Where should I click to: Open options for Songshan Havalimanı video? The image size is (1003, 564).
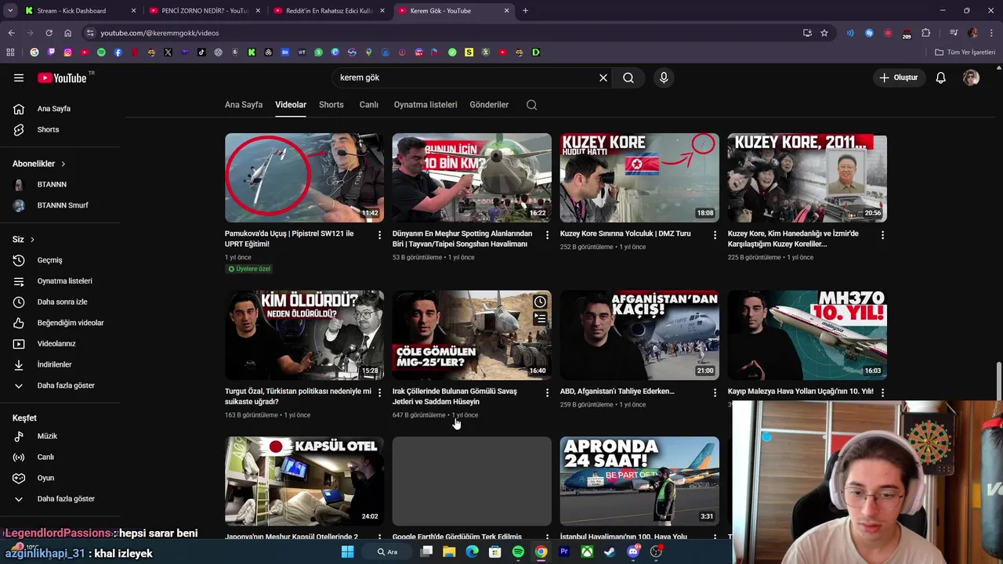click(x=547, y=235)
